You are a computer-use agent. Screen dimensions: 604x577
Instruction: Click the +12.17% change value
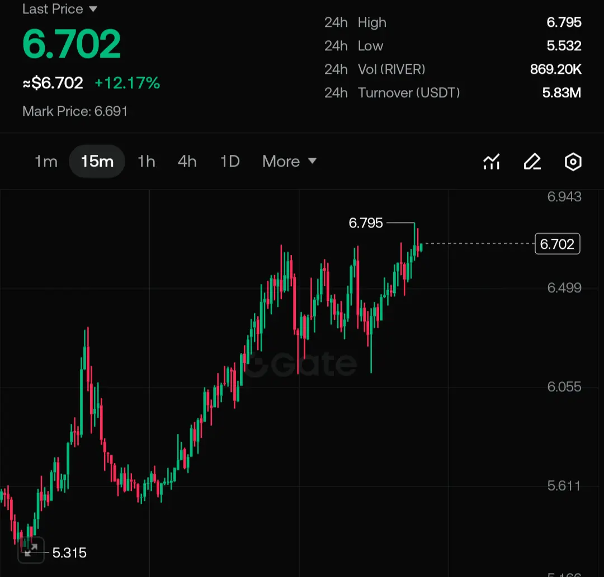click(x=128, y=83)
